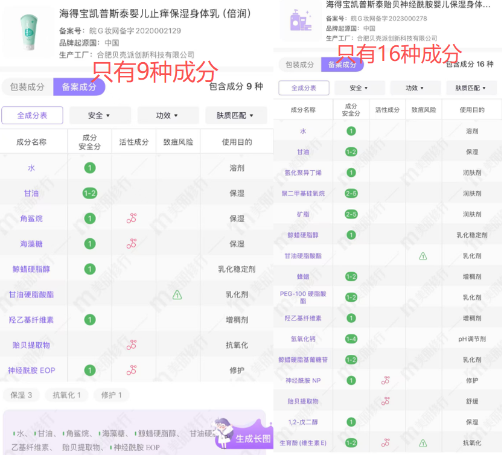This screenshot has height=455, width=504.
Task: Open the right product placeholder thumbnail
Action: pos(301,21)
